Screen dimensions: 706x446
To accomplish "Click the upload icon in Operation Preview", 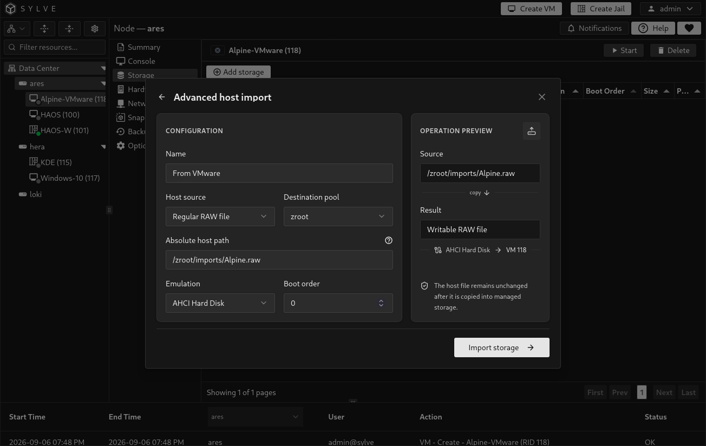I will pos(532,131).
